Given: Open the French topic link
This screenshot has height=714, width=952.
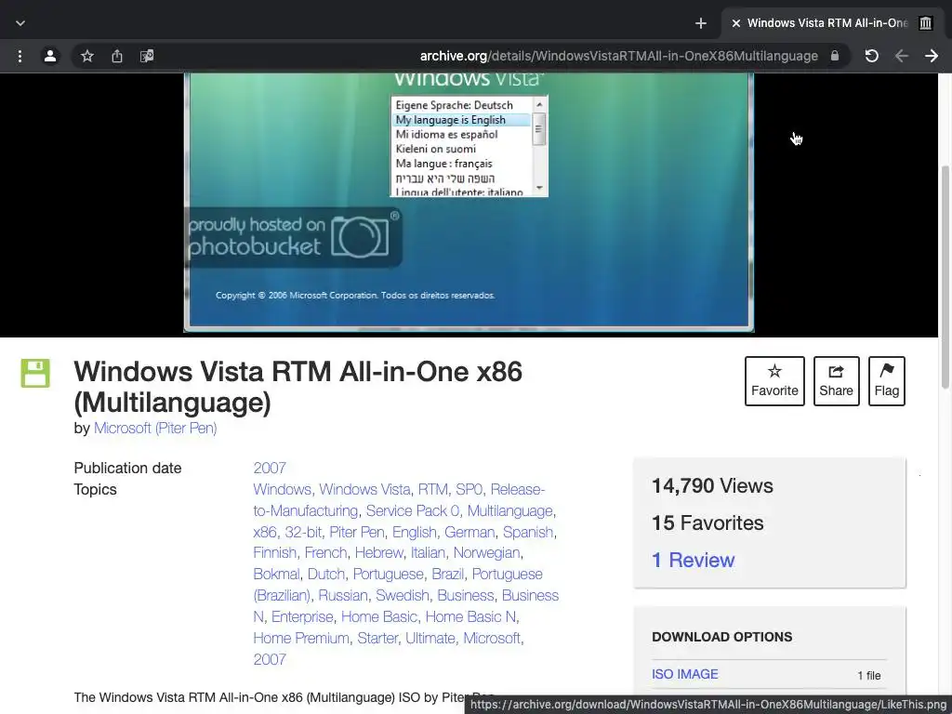Looking at the screenshot, I should tap(325, 552).
